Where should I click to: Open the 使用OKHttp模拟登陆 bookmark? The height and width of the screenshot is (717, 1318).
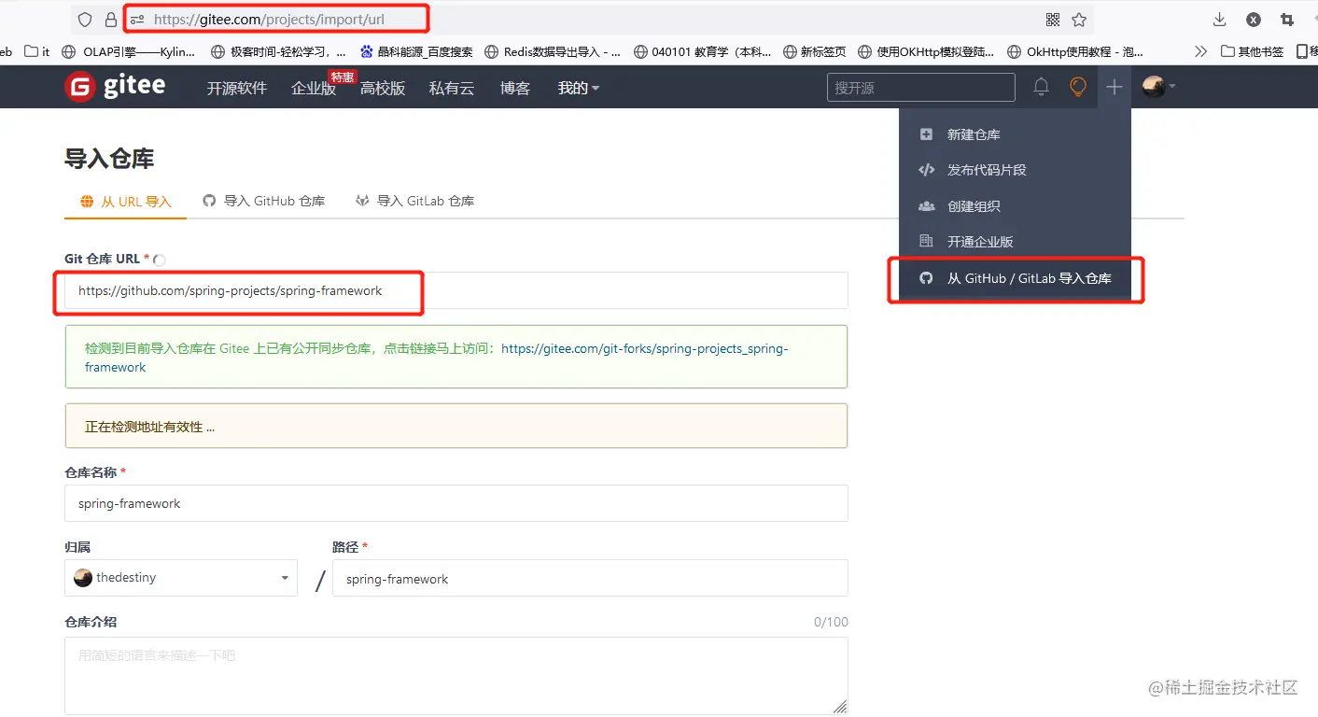click(926, 51)
